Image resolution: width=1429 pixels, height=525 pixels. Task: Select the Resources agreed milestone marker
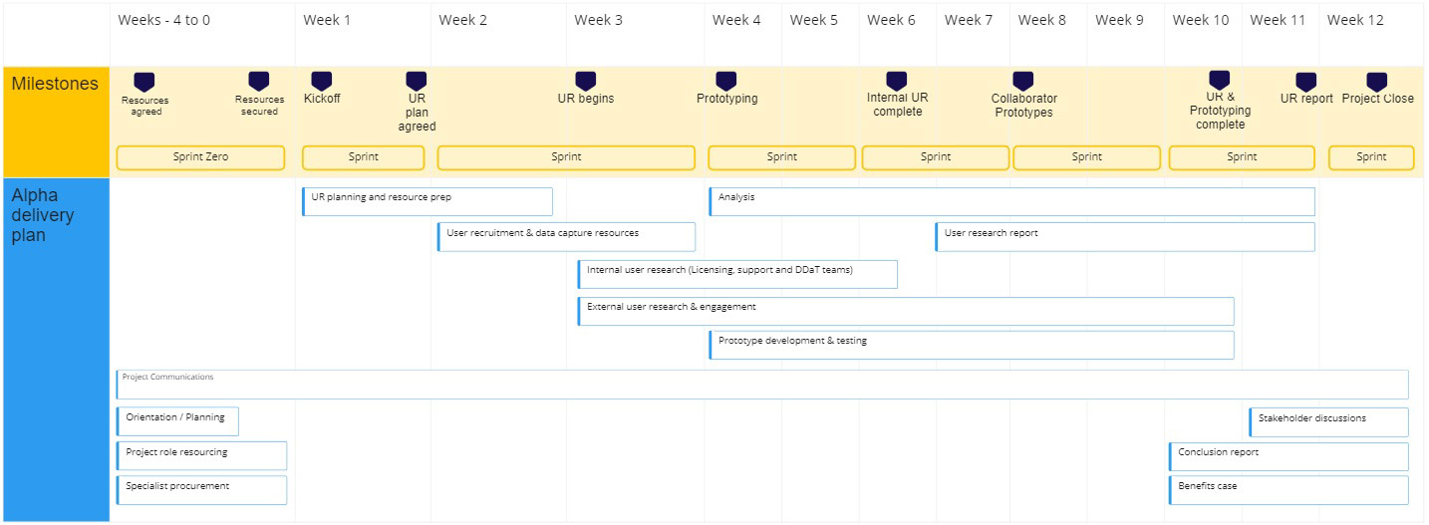tap(144, 83)
